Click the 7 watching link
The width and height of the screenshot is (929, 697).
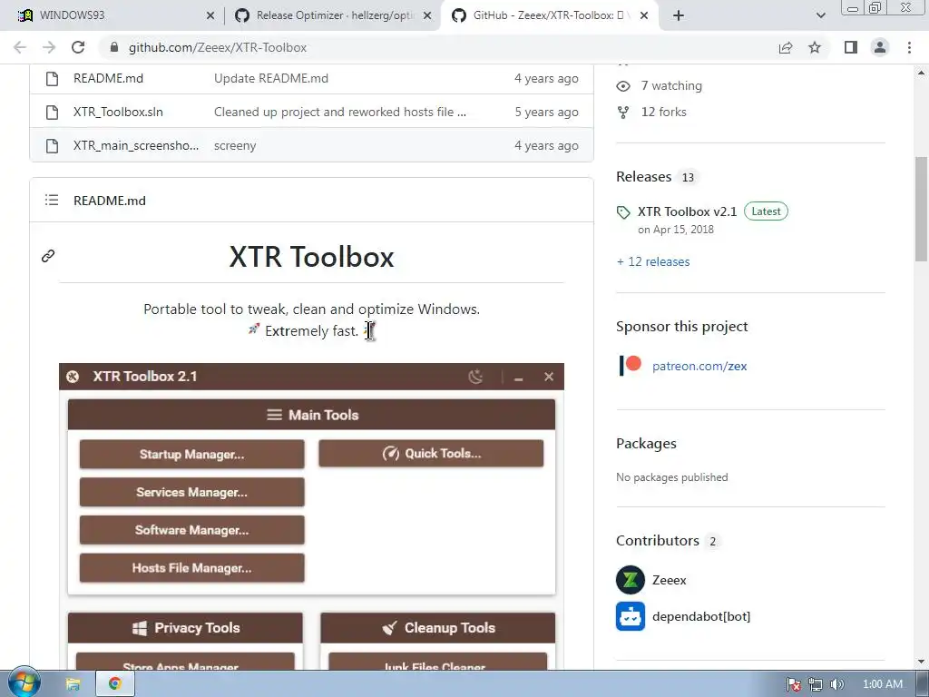[x=671, y=86]
